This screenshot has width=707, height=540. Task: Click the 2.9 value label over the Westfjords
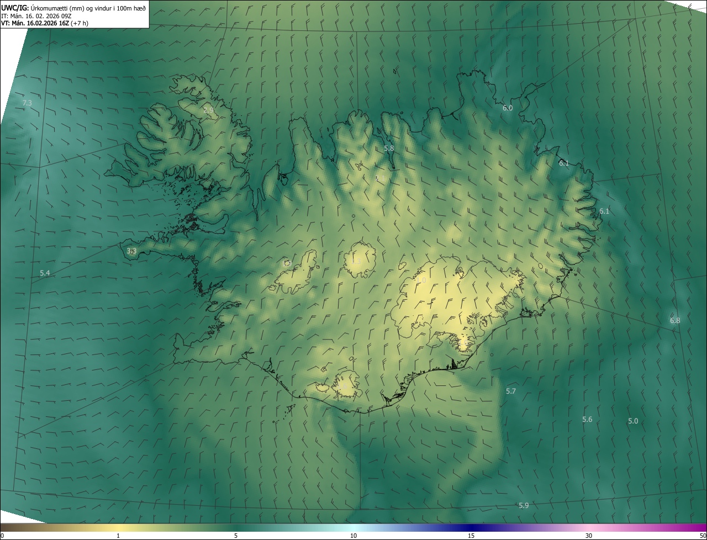208,110
